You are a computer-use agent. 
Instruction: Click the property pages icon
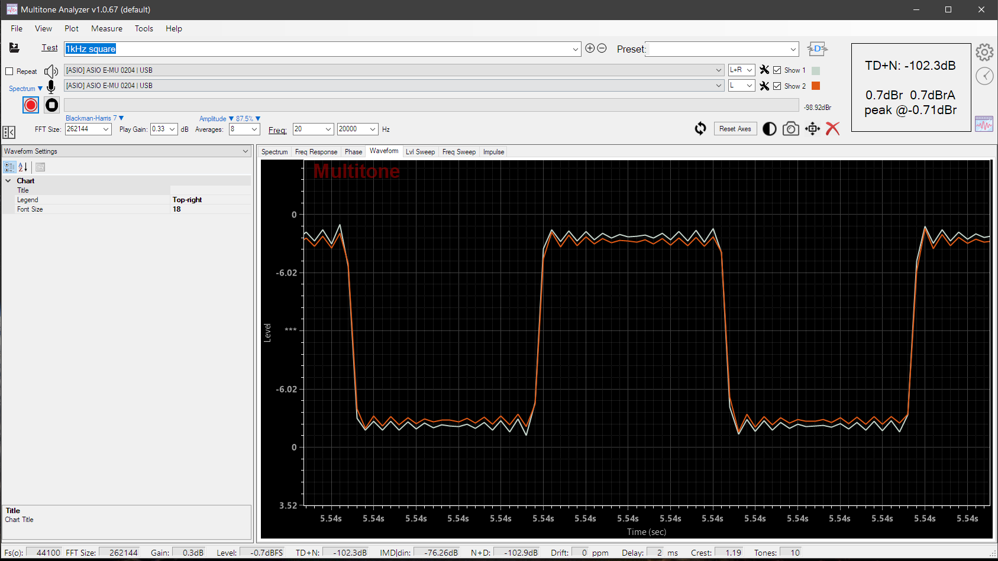click(40, 167)
